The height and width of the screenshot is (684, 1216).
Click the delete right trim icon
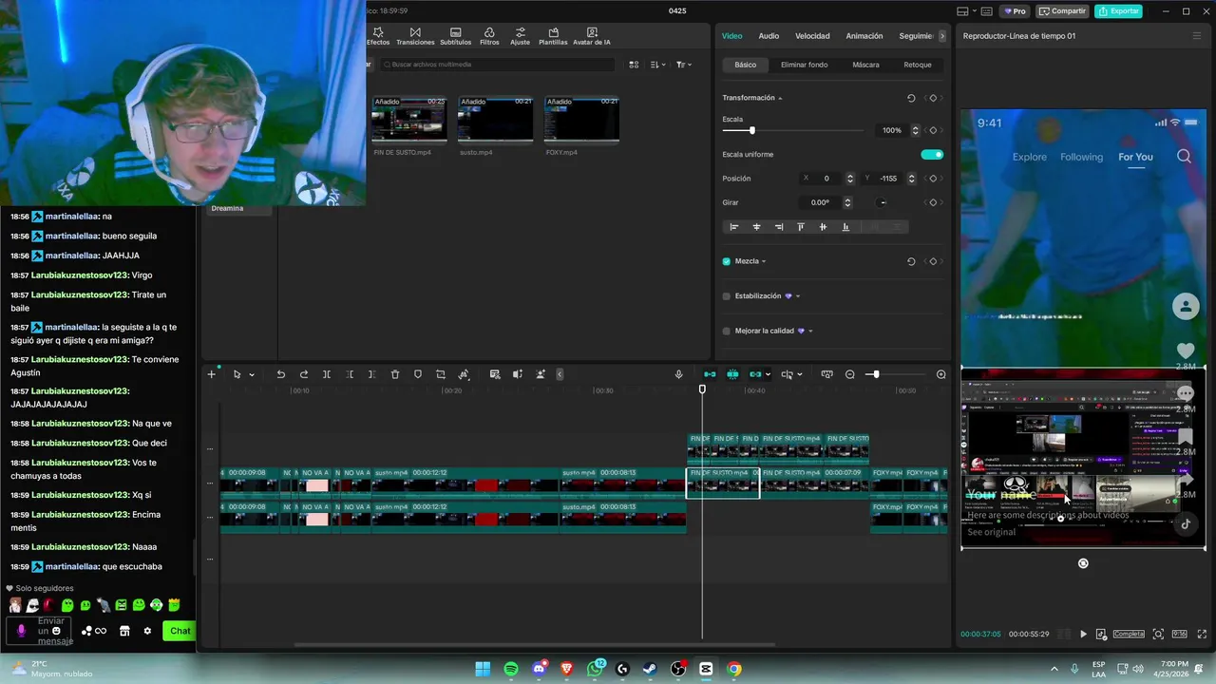point(371,374)
